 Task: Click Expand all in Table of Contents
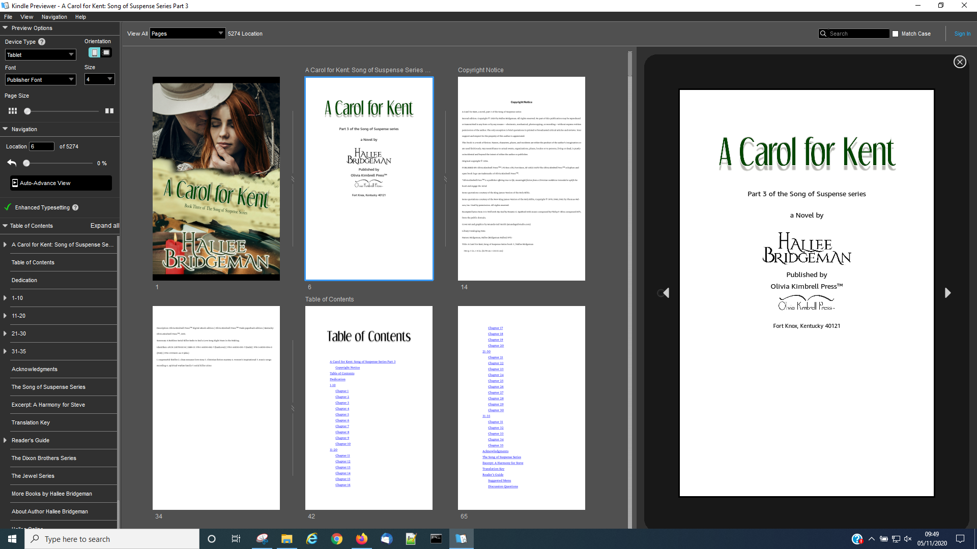105,226
